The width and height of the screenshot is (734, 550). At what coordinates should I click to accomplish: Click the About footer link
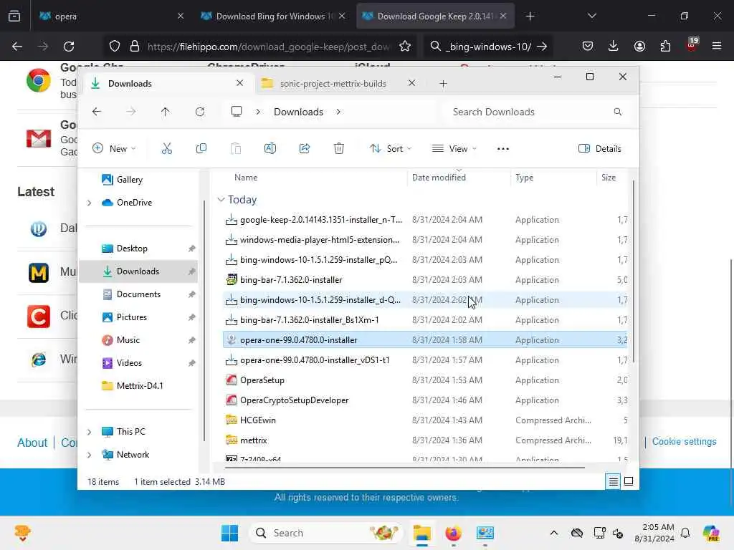(32, 443)
